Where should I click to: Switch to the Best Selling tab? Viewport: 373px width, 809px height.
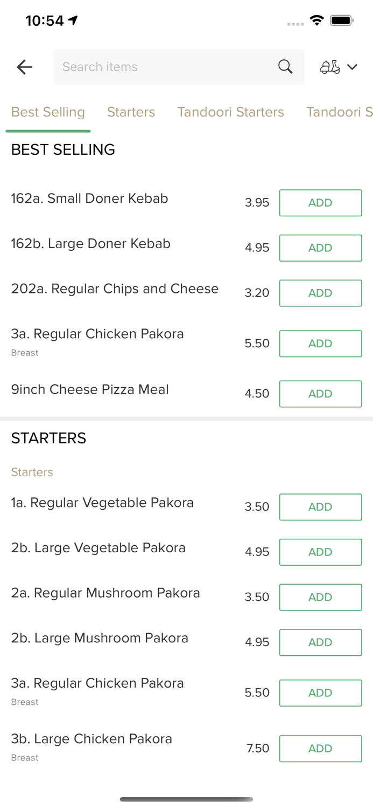click(x=48, y=112)
